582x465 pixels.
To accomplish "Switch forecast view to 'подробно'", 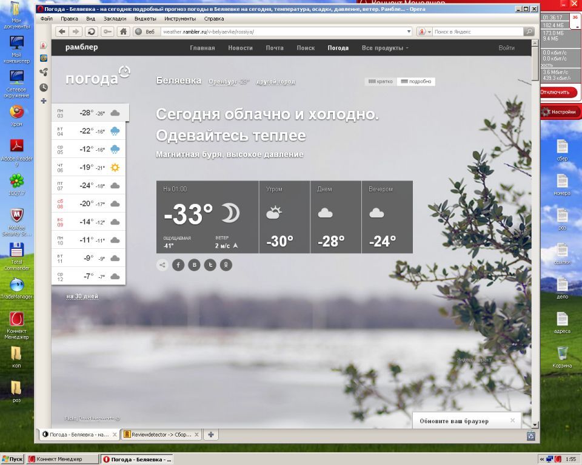I will coord(416,81).
